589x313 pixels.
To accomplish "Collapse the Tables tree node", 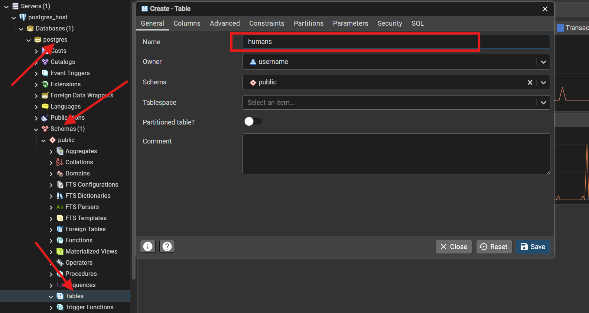I will point(51,297).
